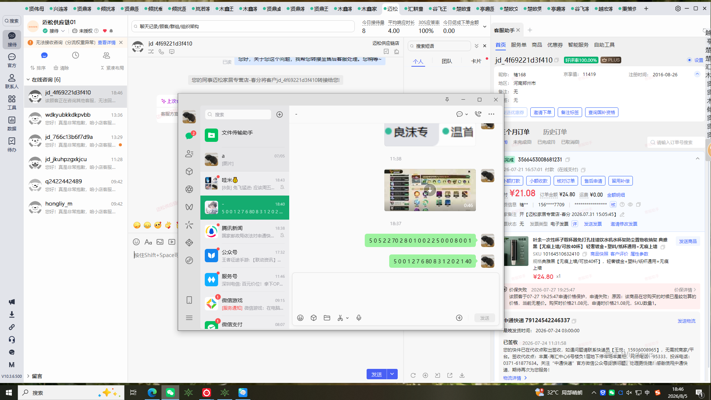The image size is (711, 400).
Task: Open WeChat Channels butterfly icon in the sidebar
Action: (x=189, y=207)
